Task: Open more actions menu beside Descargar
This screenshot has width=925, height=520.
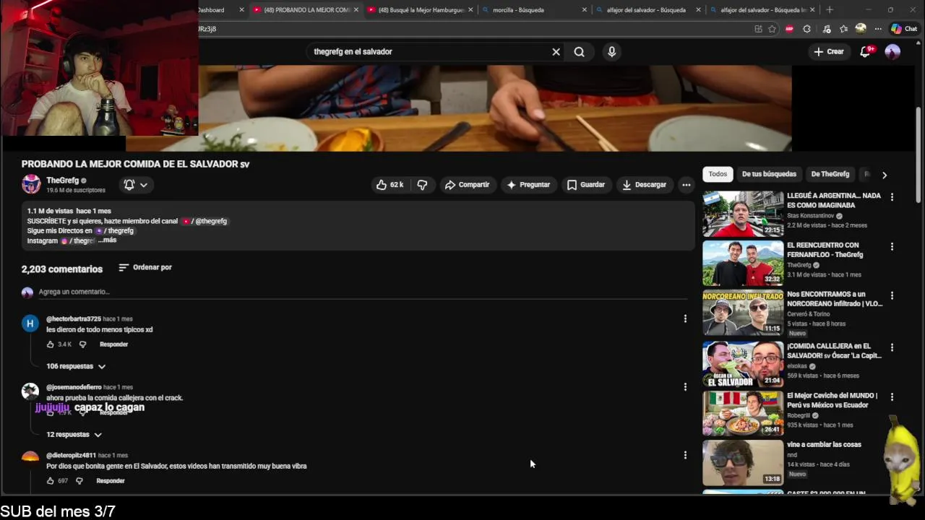Action: [x=686, y=185]
